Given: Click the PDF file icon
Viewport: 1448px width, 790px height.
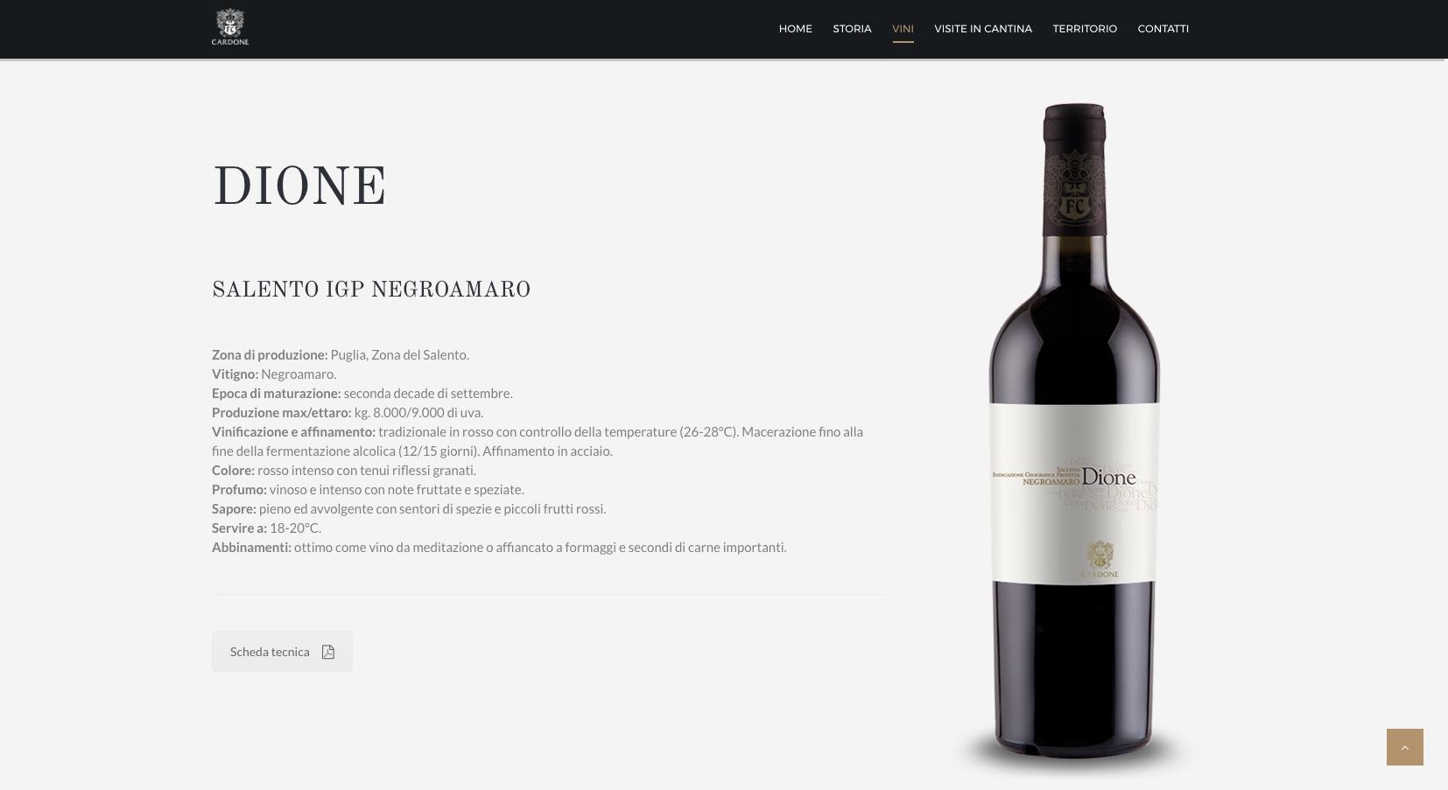Looking at the screenshot, I should (328, 652).
